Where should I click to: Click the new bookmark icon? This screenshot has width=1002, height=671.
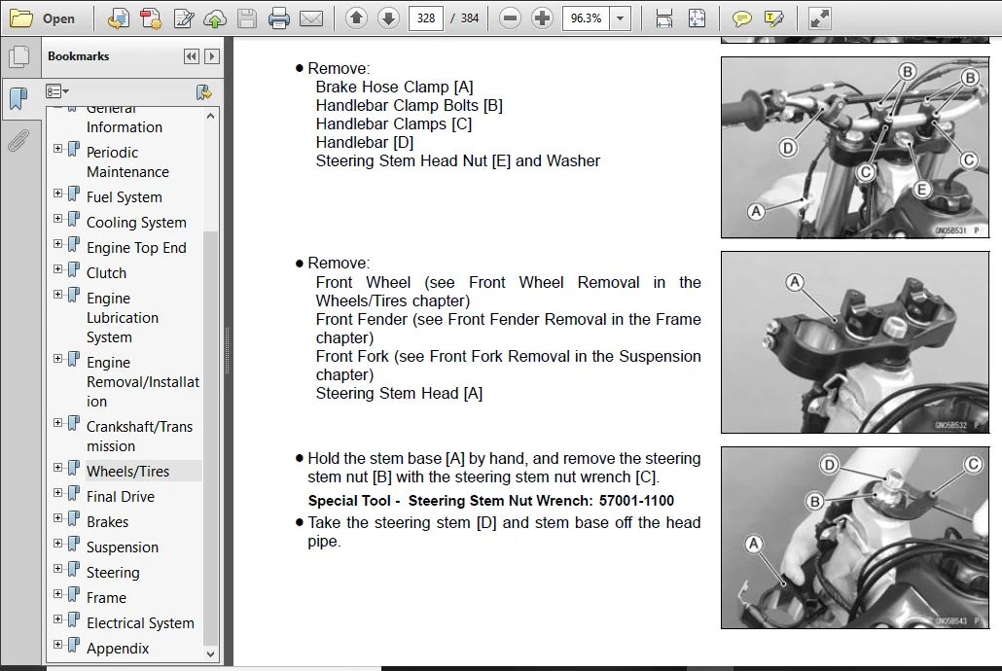(x=204, y=92)
